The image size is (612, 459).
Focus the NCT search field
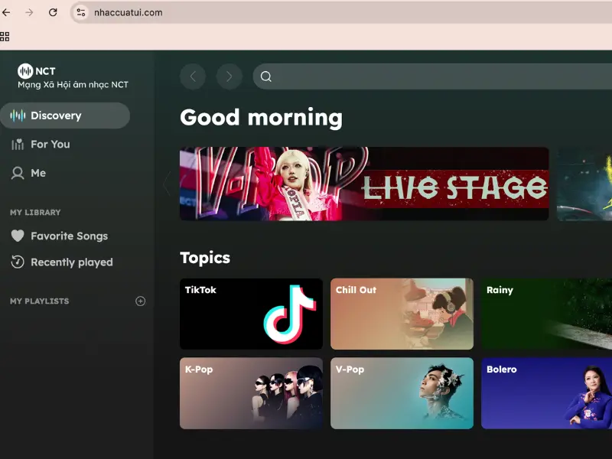coord(432,76)
